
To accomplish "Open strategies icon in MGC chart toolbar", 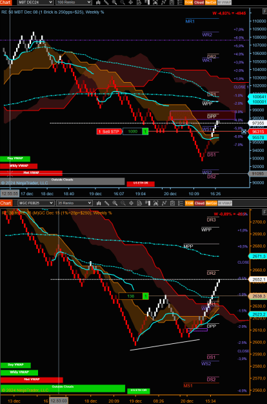I will click(x=172, y=203).
